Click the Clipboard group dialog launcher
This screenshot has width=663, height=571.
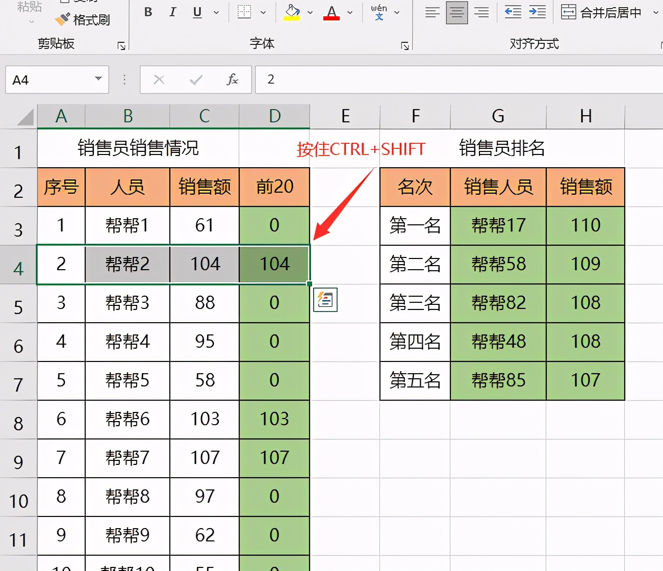pos(121,45)
